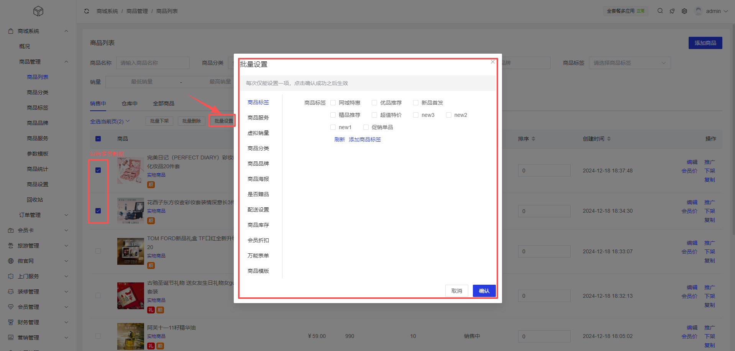Click the admin avatar icon
The width and height of the screenshot is (735, 351).
tap(699, 11)
